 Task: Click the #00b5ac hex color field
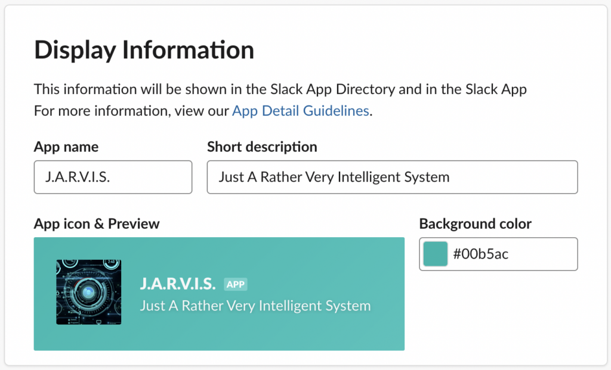pyautogui.click(x=498, y=254)
